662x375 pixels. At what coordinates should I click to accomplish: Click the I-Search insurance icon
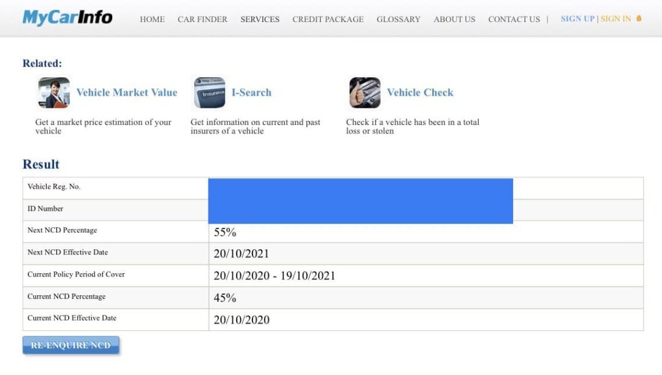pyautogui.click(x=210, y=93)
